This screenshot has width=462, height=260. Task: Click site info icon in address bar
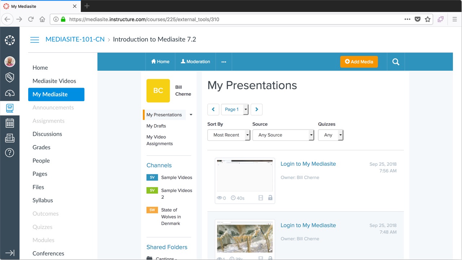pyautogui.click(x=56, y=19)
